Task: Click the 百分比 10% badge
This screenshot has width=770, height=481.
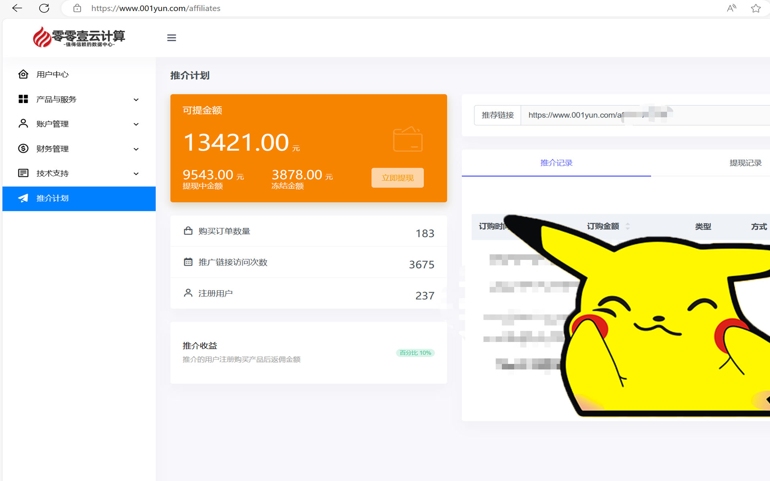Action: pos(415,353)
